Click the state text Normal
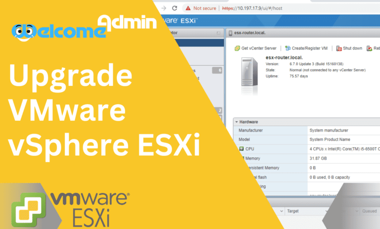Image resolution: width=380 pixels, height=229 pixels. [x=327, y=70]
